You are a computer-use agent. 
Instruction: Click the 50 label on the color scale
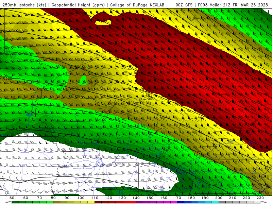pos(12,198)
